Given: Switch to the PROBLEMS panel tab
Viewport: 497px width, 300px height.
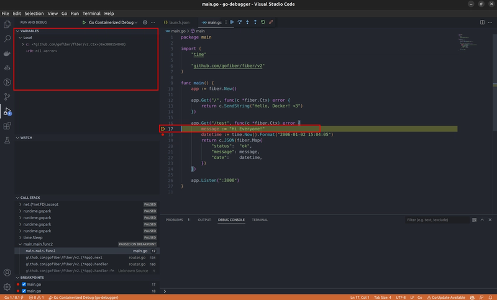Looking at the screenshot, I should pyautogui.click(x=175, y=220).
